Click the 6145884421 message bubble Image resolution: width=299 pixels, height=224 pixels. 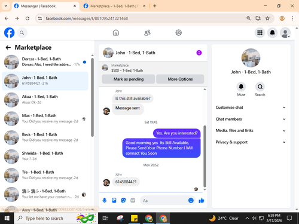[x=126, y=182]
